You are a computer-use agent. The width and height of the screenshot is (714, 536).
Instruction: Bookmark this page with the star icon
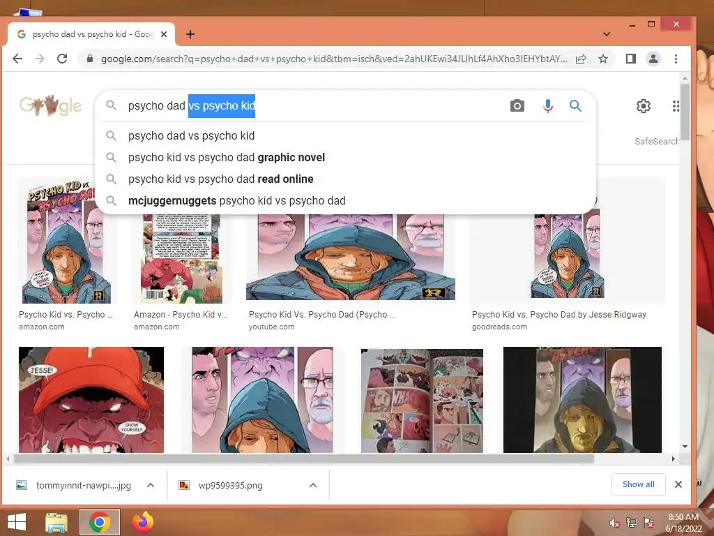[603, 59]
